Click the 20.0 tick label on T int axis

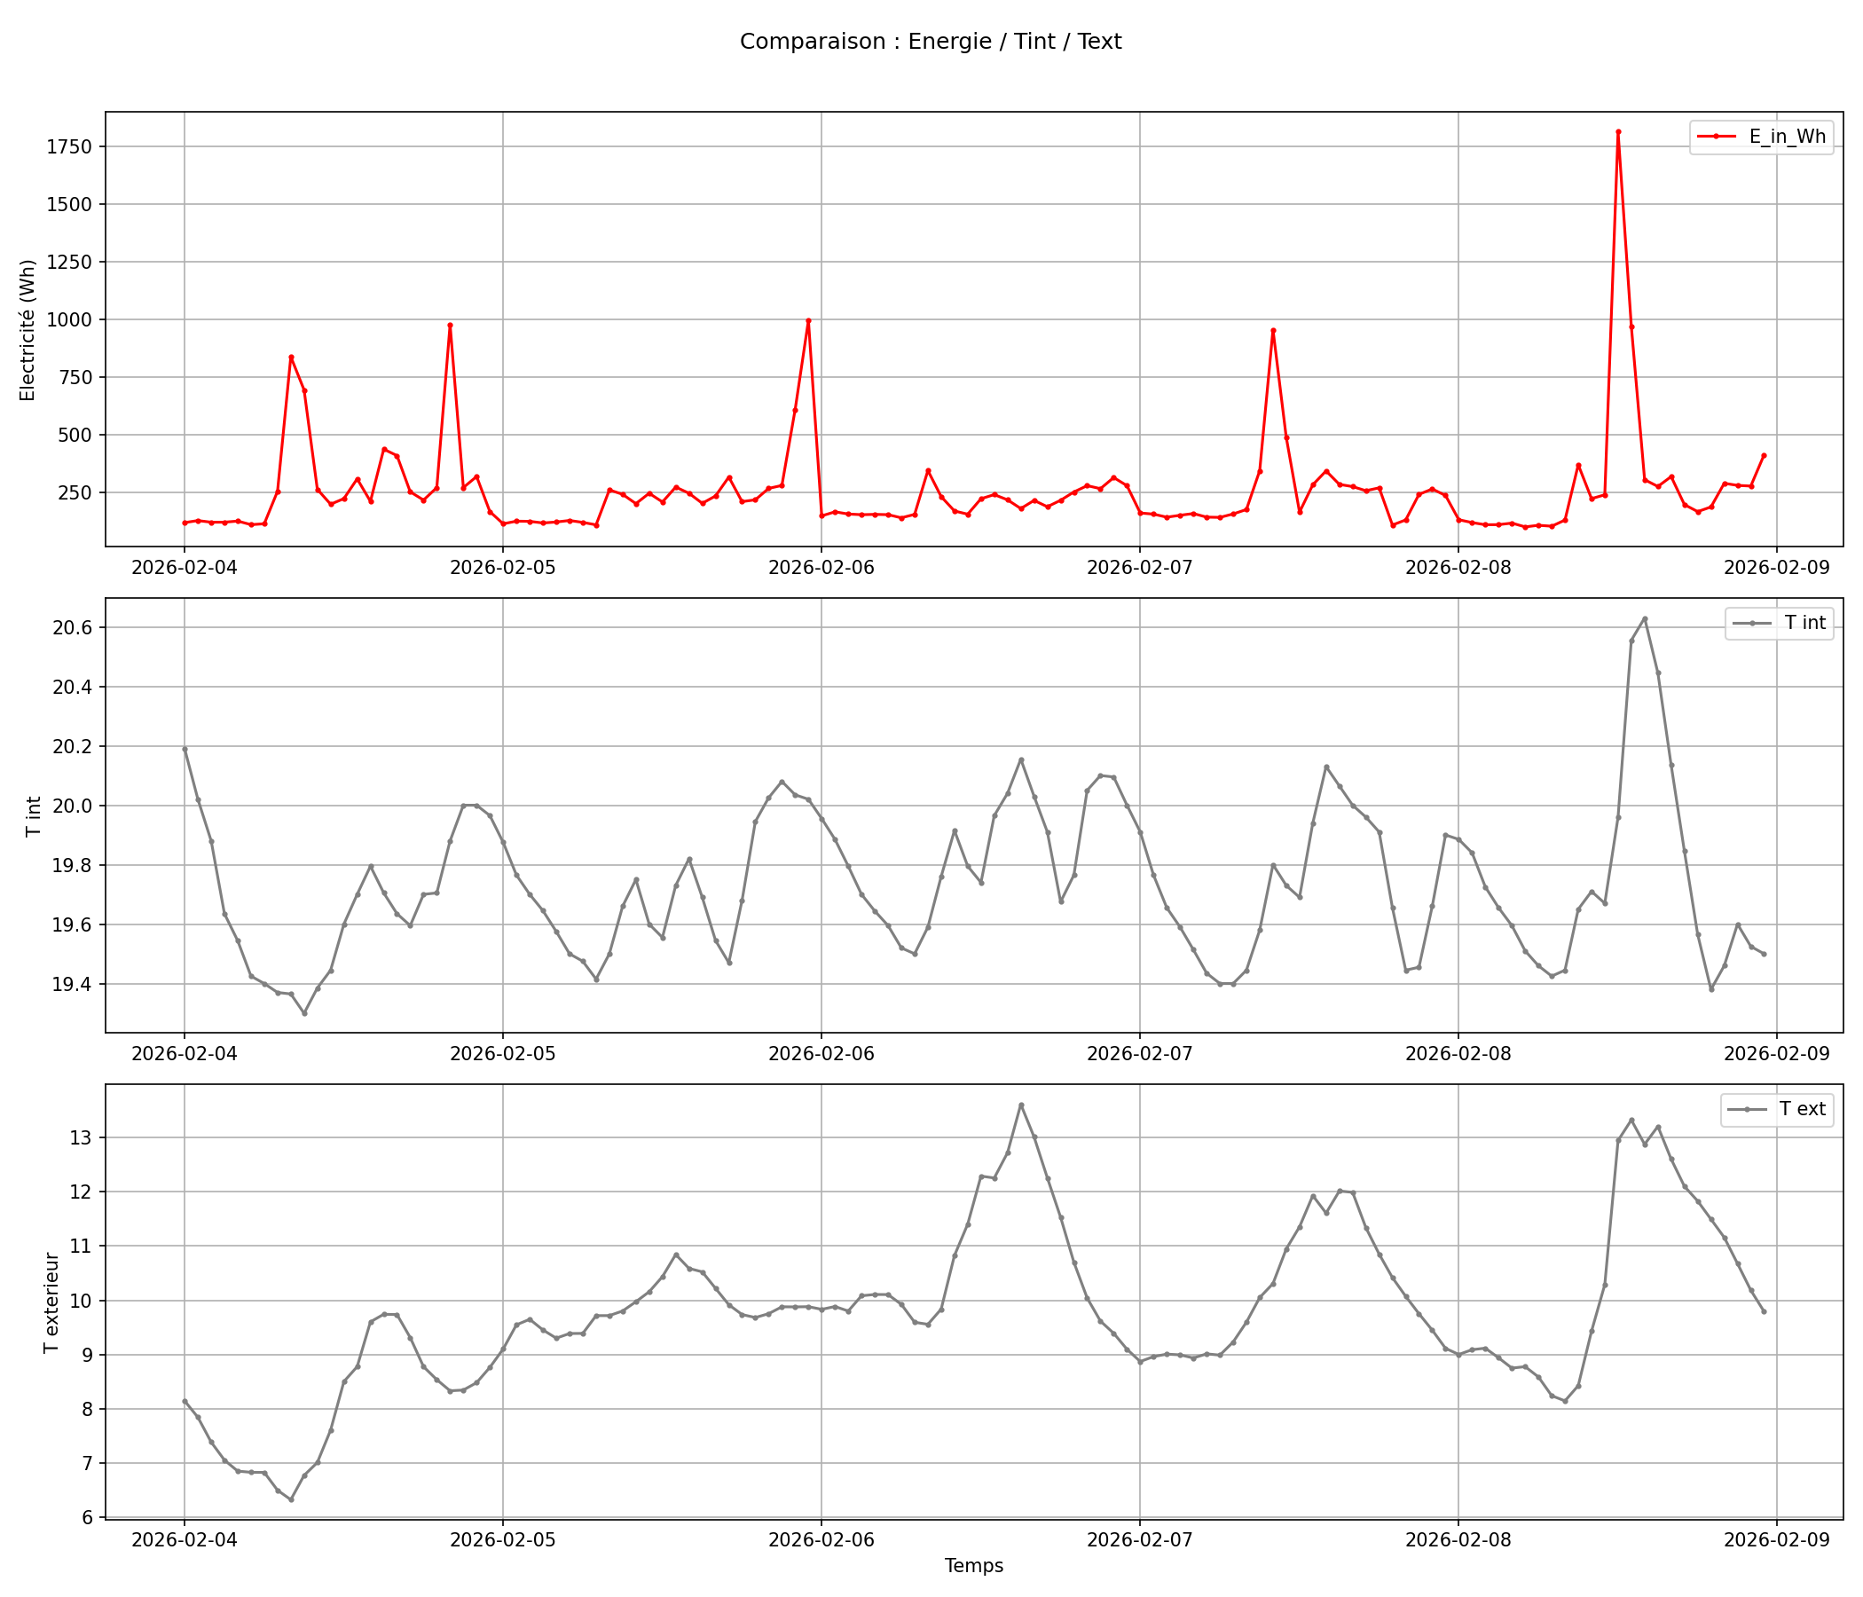(x=71, y=806)
